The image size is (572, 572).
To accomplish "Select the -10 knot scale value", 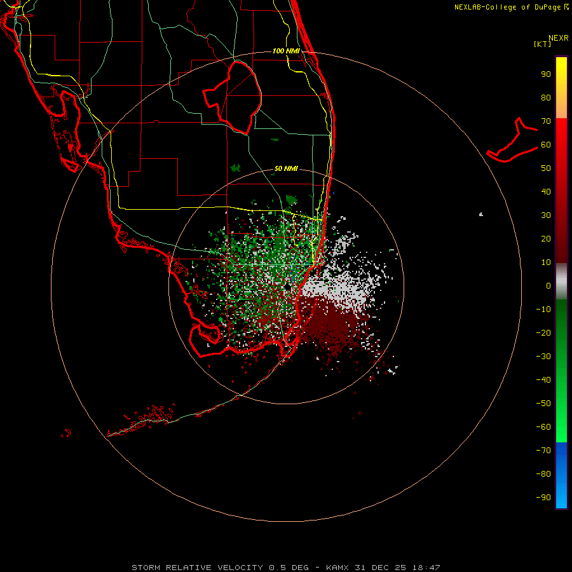I will [x=543, y=310].
